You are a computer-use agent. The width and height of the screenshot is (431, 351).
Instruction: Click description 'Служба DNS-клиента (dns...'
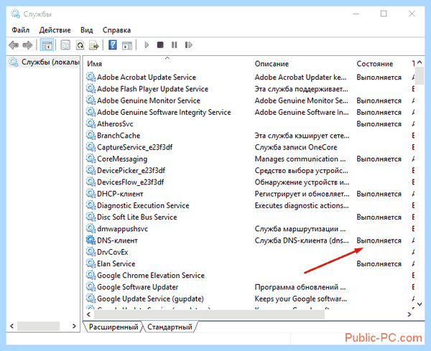pyautogui.click(x=302, y=240)
